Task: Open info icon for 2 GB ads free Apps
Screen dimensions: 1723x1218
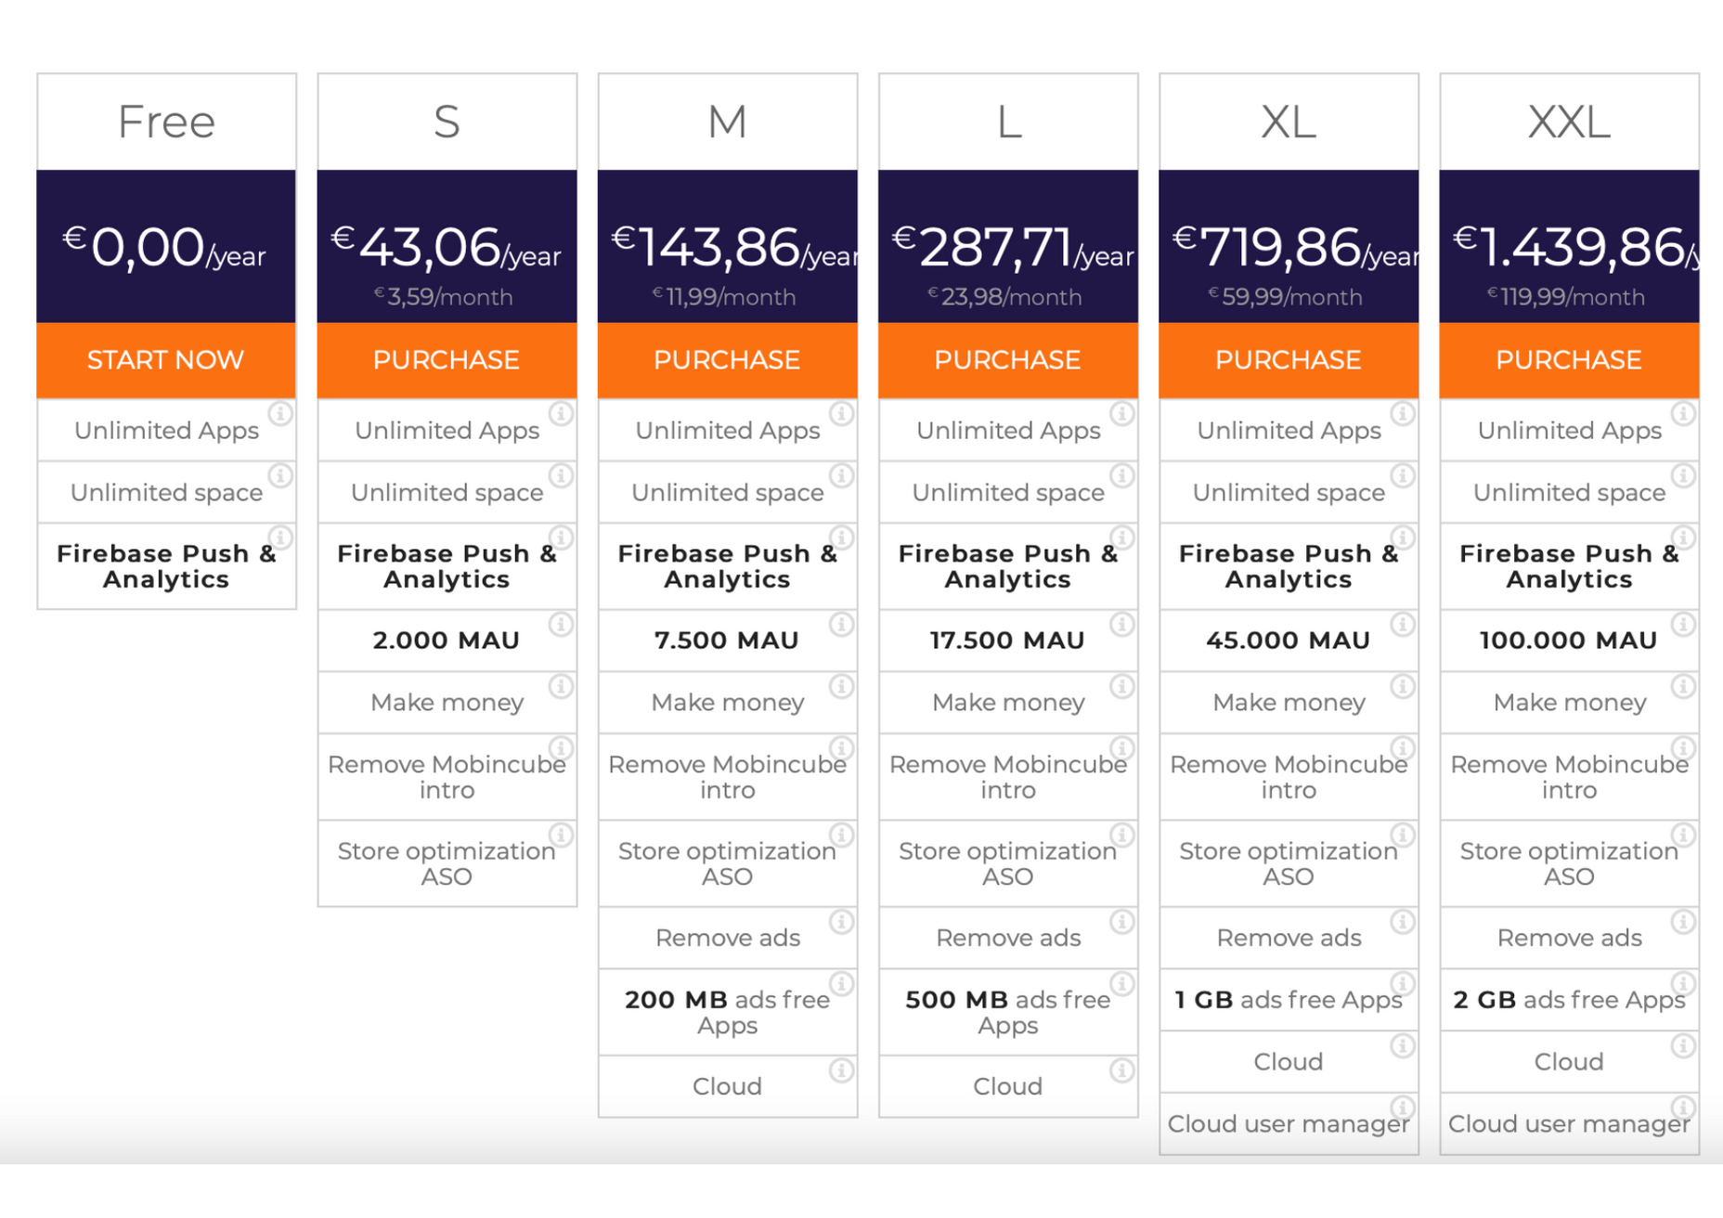Action: click(1683, 983)
